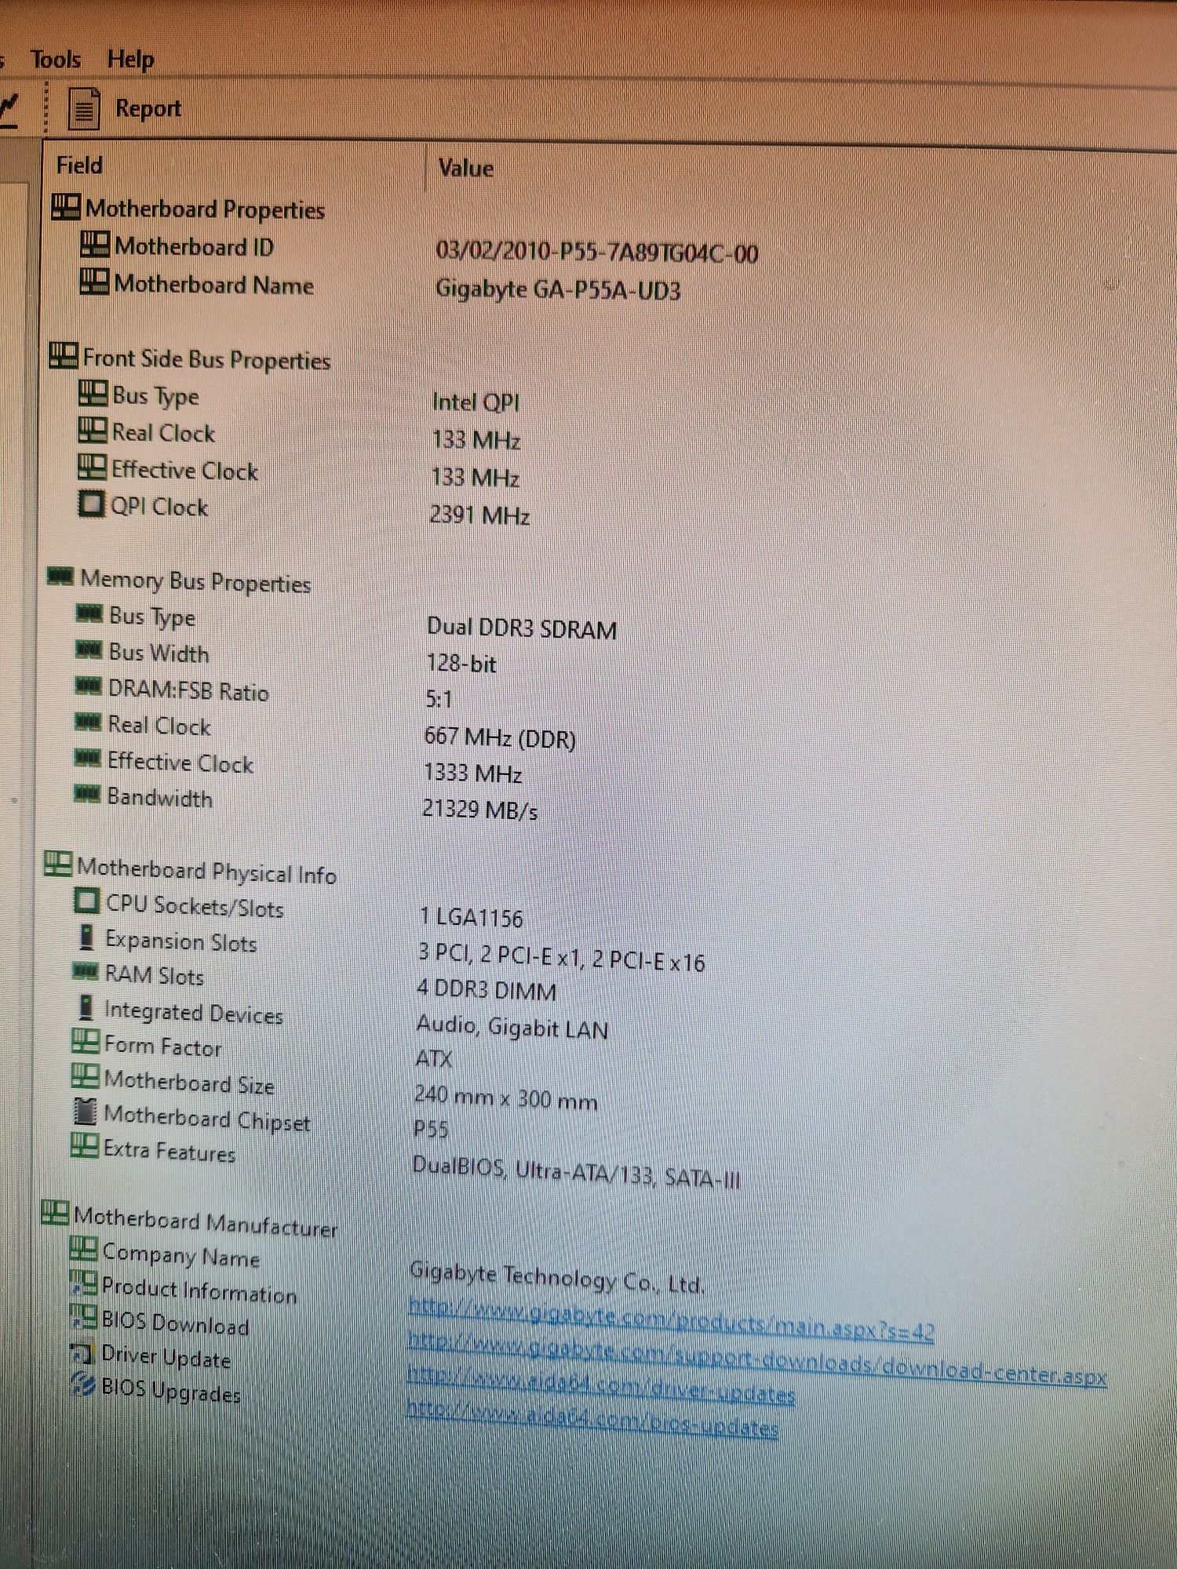Open the aida64.com bios-updates link

tap(592, 1420)
